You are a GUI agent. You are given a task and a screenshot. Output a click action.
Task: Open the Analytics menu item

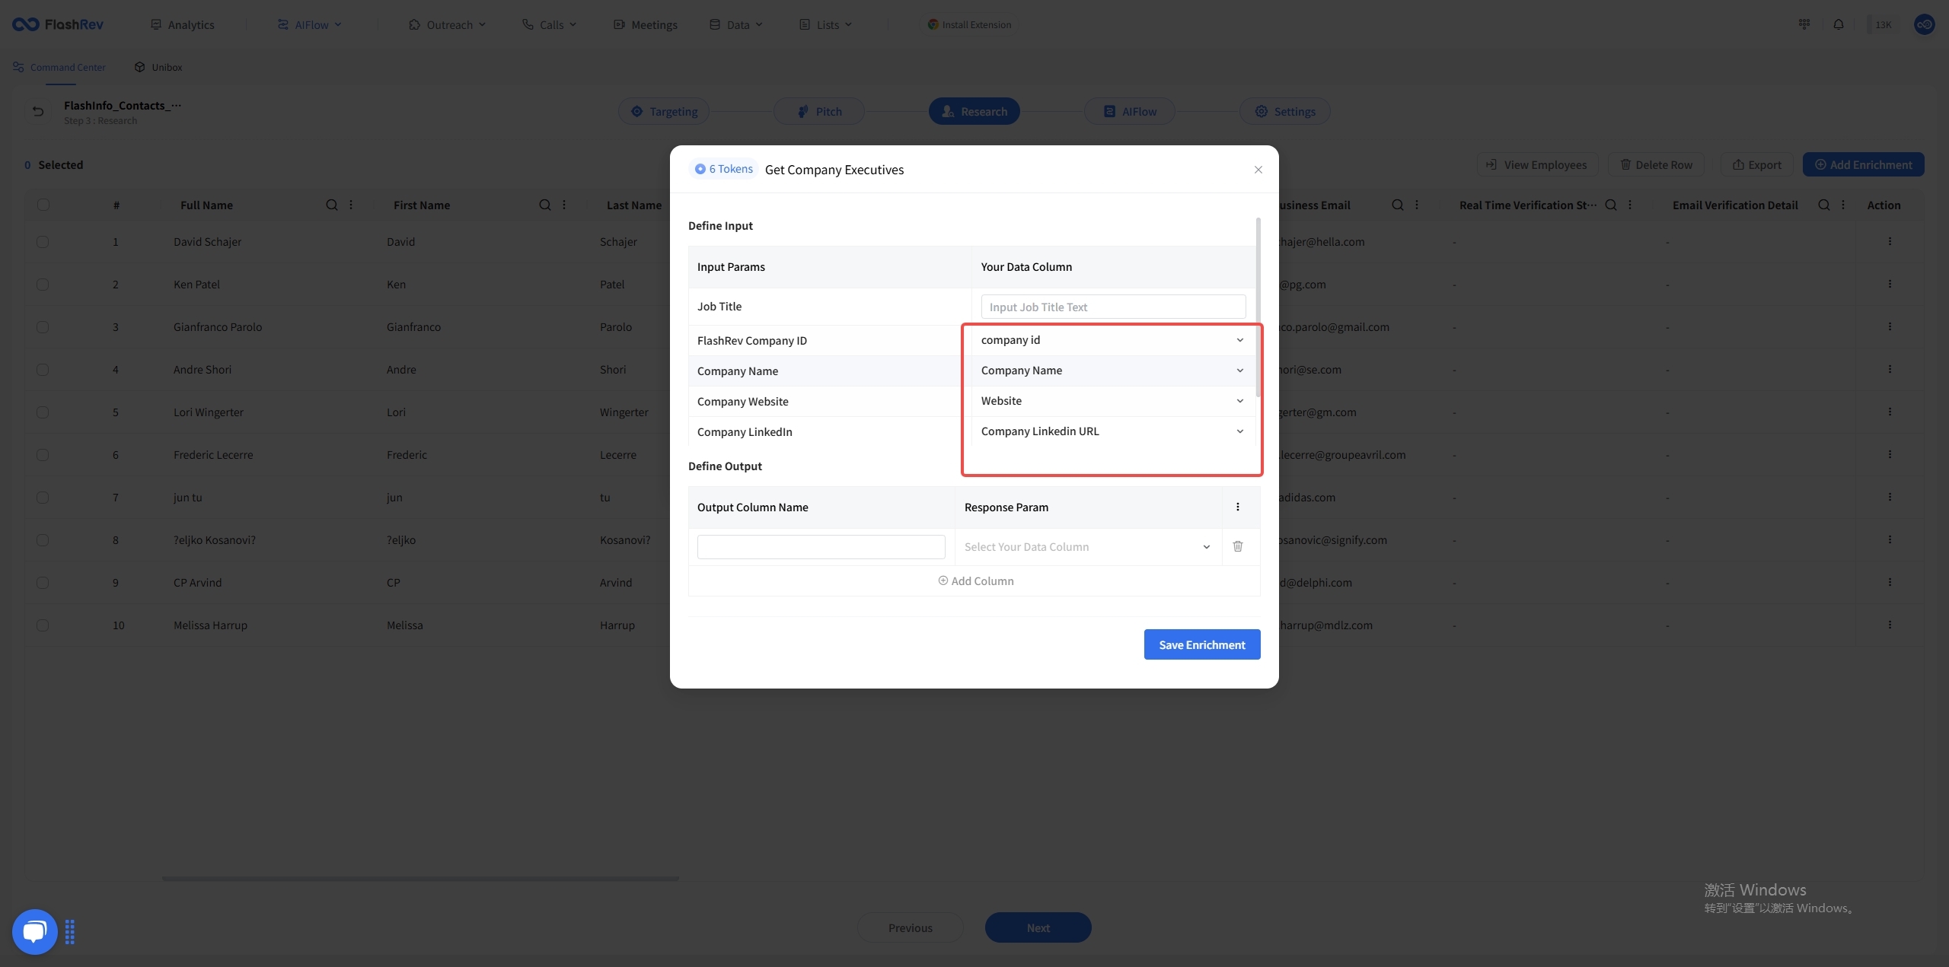[182, 24]
